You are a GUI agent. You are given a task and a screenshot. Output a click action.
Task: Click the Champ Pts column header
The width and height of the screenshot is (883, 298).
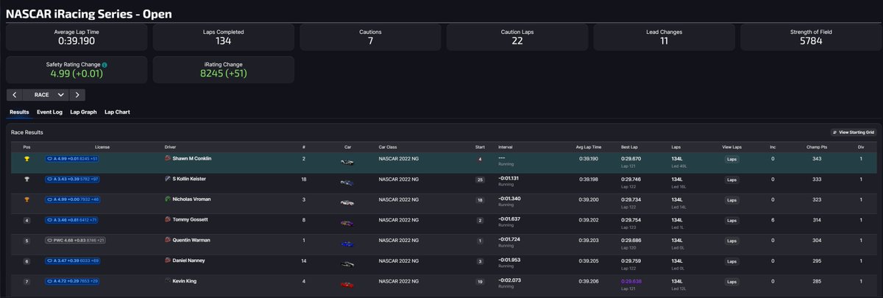(x=817, y=146)
